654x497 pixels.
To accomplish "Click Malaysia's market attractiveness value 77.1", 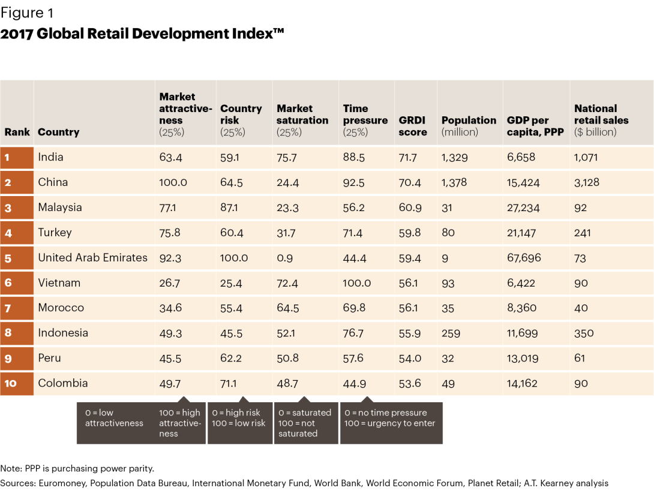I will (167, 208).
